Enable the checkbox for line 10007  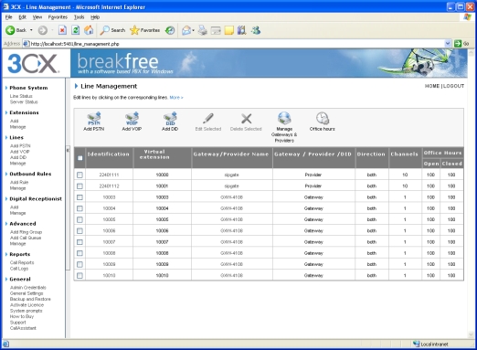pyautogui.click(x=79, y=242)
